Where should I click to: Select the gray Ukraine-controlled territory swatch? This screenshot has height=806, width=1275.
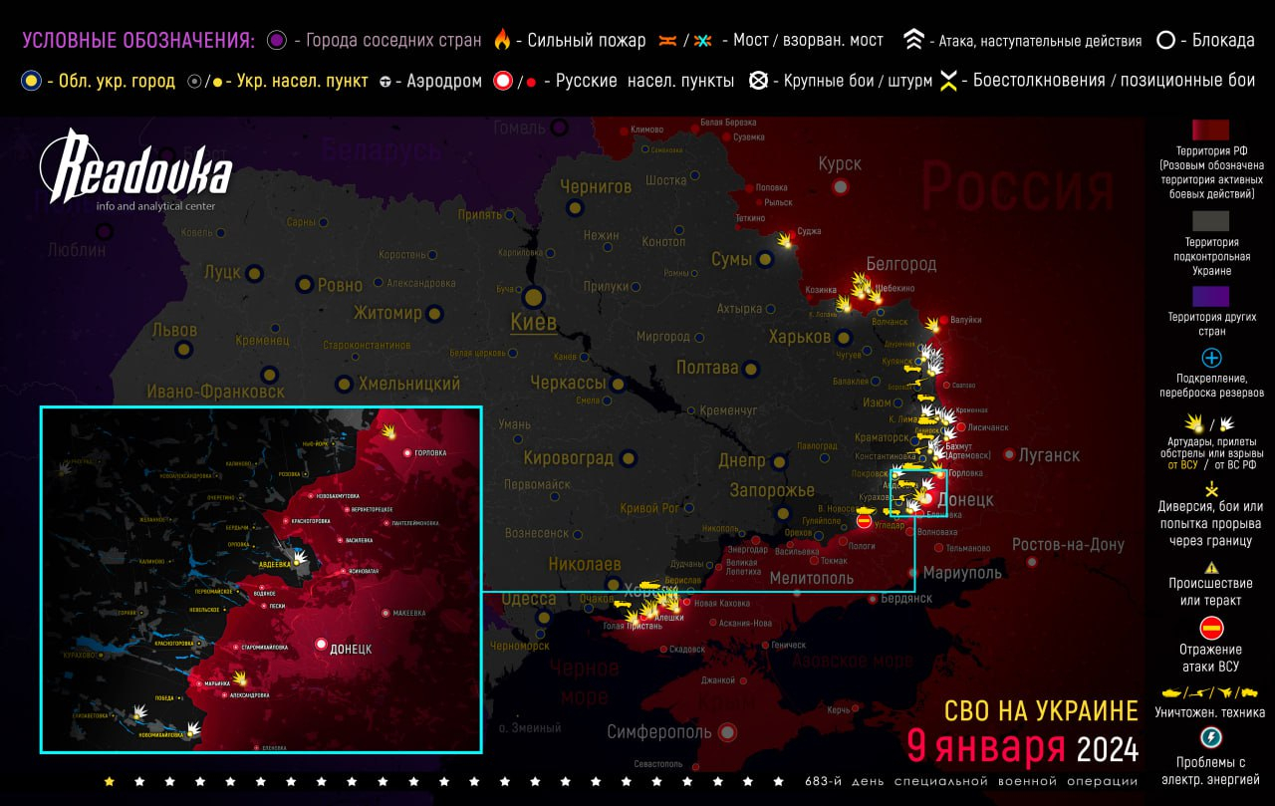coord(1210,221)
